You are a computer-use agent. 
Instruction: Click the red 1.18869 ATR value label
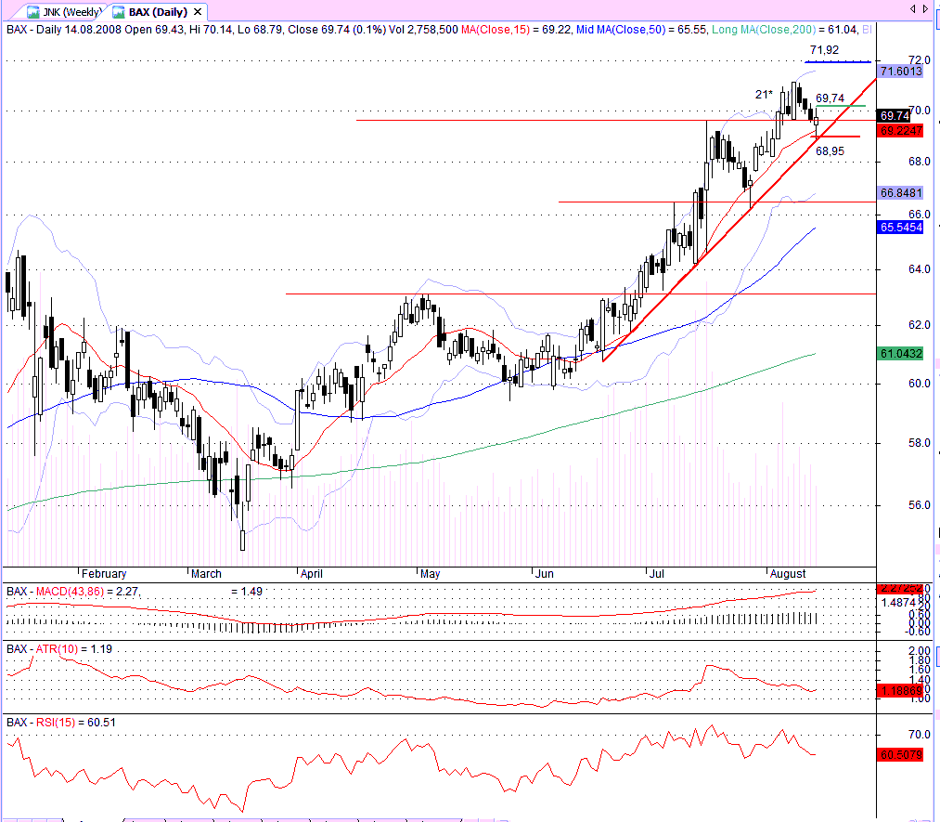point(900,691)
